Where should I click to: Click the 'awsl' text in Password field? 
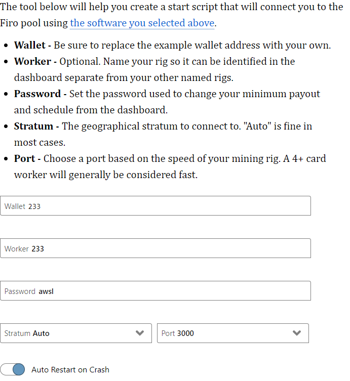click(46, 291)
